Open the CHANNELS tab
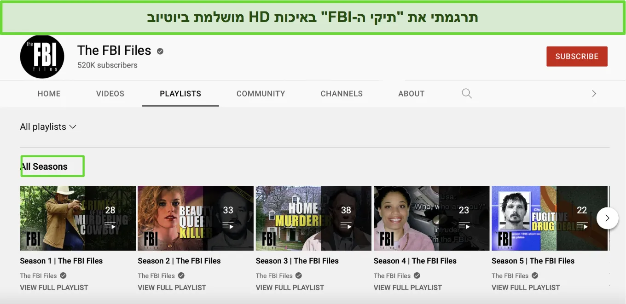This screenshot has height=304, width=626. click(x=342, y=93)
